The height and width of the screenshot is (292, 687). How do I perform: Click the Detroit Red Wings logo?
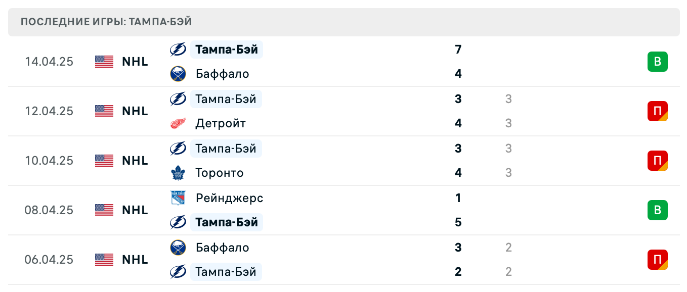pyautogui.click(x=178, y=123)
